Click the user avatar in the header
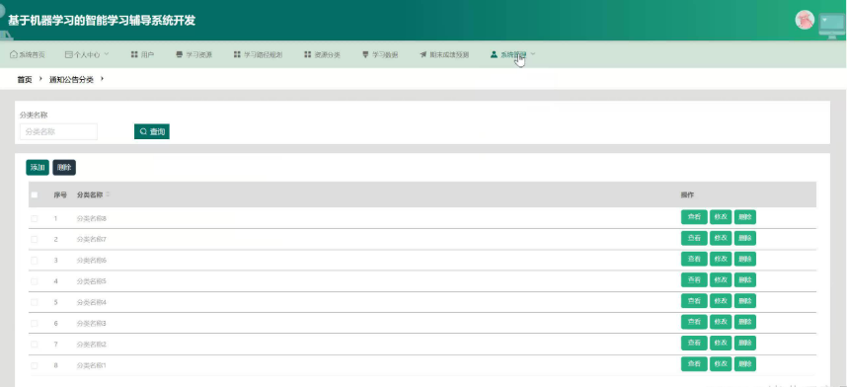The height and width of the screenshot is (387, 847). (x=805, y=20)
